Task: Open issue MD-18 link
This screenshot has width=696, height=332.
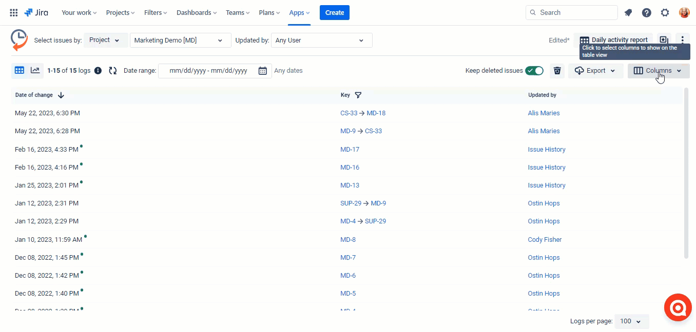Action: [x=376, y=113]
